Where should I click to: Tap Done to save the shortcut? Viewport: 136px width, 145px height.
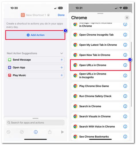click(x=61, y=15)
